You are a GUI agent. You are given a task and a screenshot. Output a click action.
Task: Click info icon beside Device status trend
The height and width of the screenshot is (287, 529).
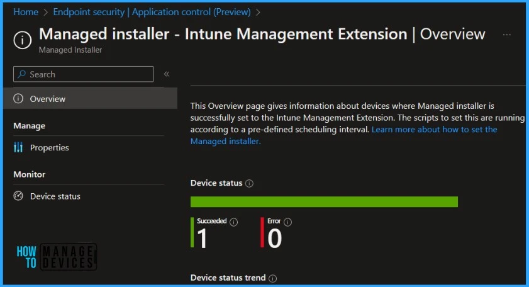[x=272, y=278]
